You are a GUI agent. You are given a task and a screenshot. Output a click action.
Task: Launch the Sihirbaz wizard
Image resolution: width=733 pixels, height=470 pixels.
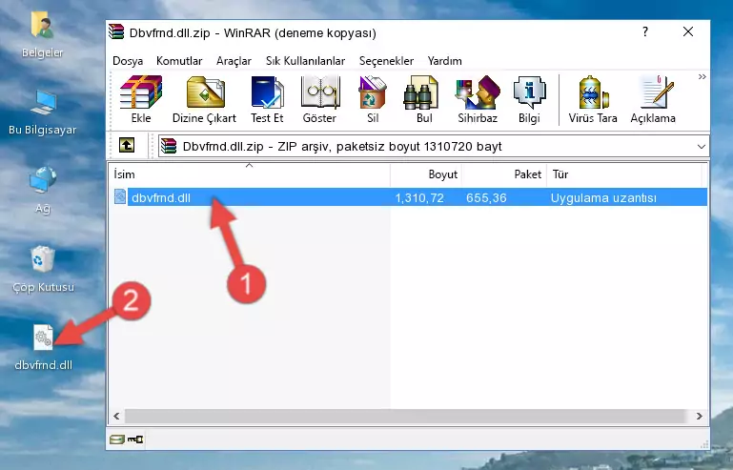click(x=478, y=99)
